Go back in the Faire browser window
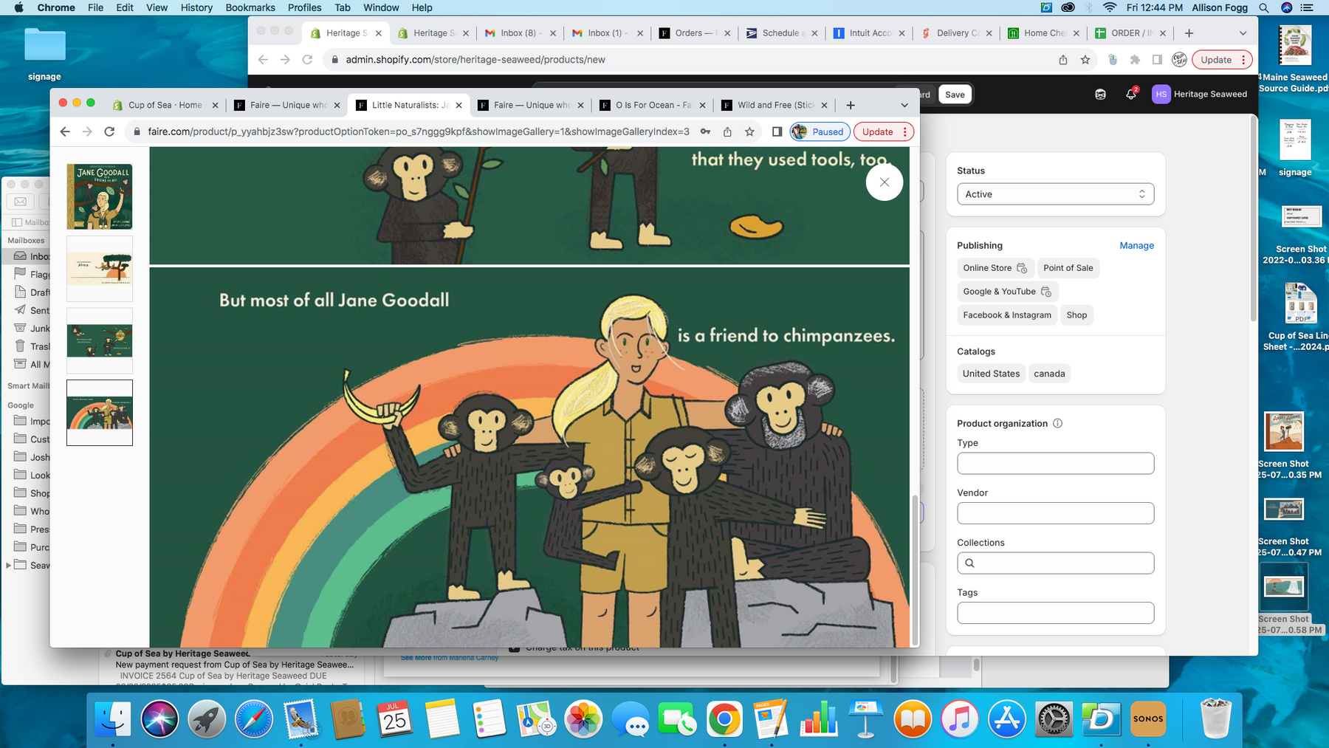1329x748 pixels. point(65,131)
